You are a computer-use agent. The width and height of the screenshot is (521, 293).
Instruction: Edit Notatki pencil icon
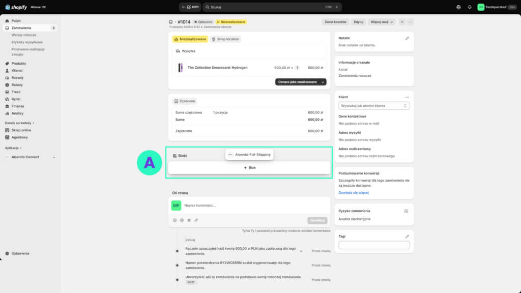coord(407,38)
